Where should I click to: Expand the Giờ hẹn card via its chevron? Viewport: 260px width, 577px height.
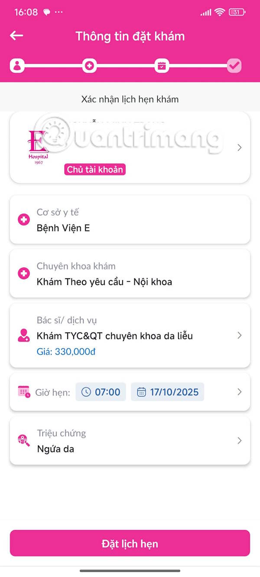coord(239,392)
